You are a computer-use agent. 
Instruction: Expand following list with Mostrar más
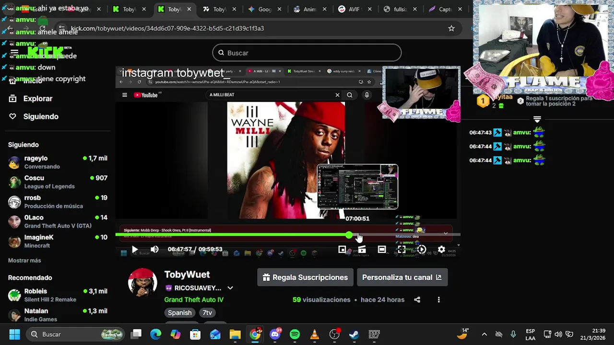click(x=24, y=261)
